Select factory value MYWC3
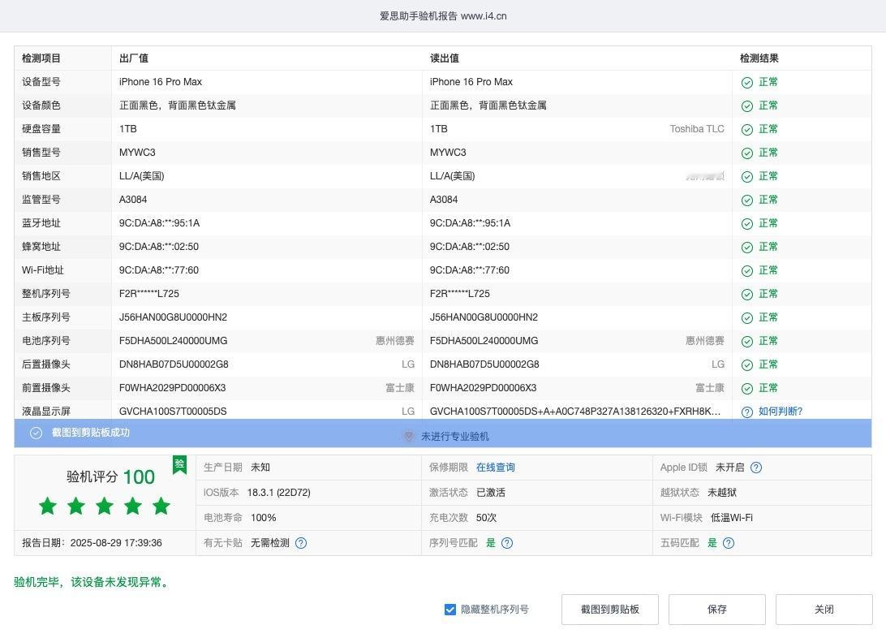 (x=137, y=153)
